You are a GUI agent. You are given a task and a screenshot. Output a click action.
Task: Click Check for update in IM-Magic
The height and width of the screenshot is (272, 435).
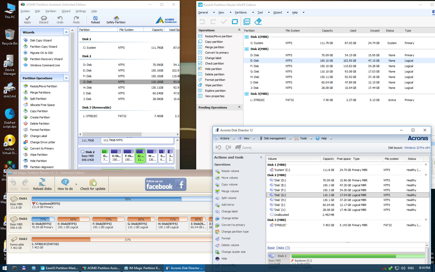93,184
